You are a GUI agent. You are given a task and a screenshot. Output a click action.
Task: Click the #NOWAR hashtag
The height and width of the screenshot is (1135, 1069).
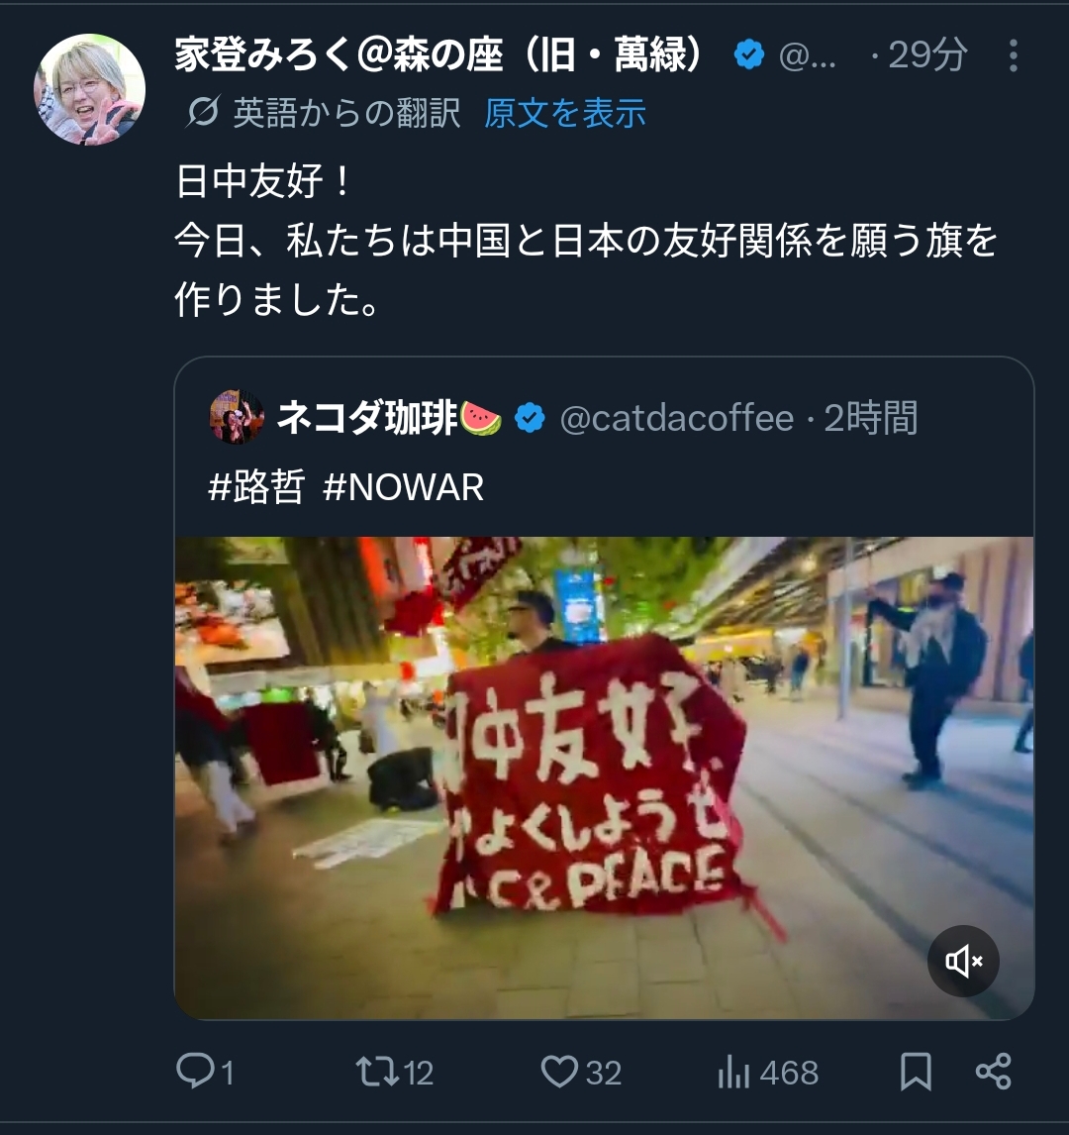(x=404, y=487)
